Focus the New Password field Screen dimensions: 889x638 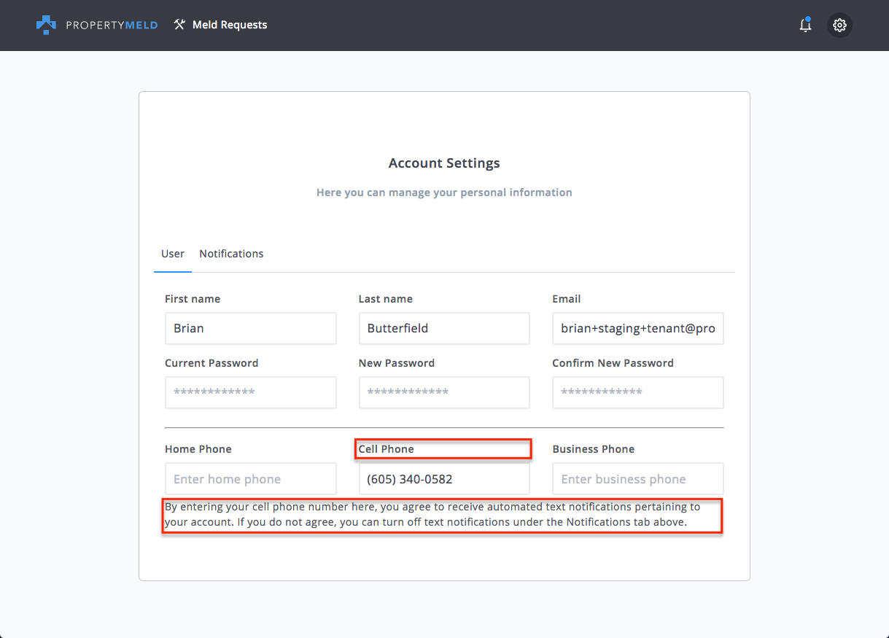444,392
